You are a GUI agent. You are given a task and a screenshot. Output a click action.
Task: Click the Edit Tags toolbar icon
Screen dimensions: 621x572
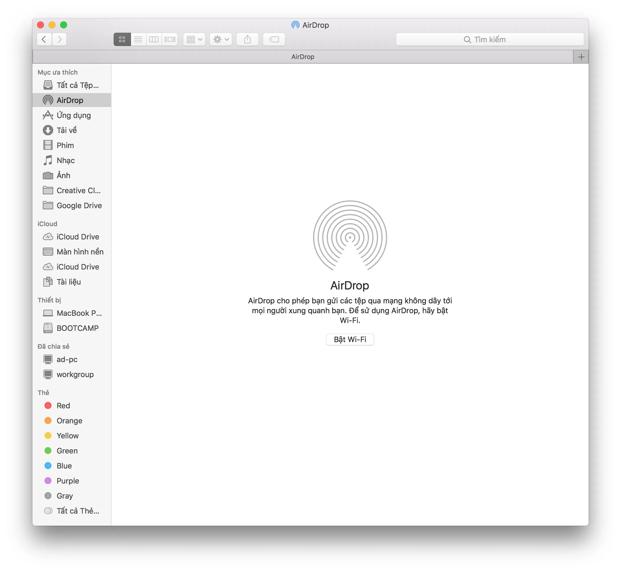(x=274, y=39)
